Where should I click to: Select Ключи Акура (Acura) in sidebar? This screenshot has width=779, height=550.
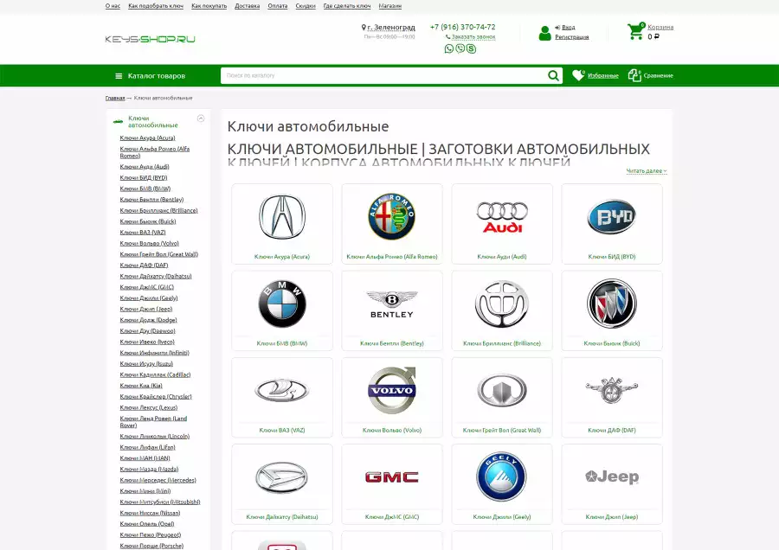147,138
